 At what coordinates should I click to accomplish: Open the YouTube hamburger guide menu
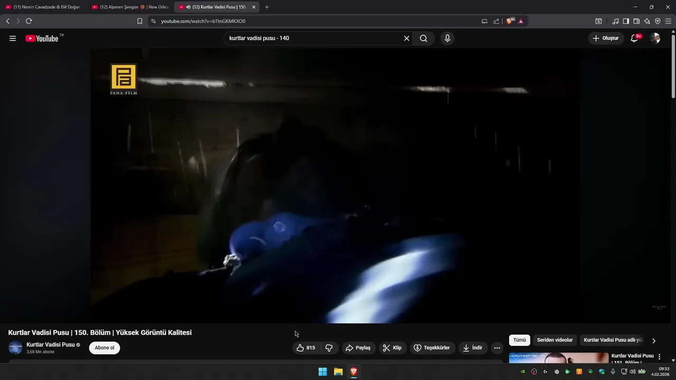tap(13, 39)
